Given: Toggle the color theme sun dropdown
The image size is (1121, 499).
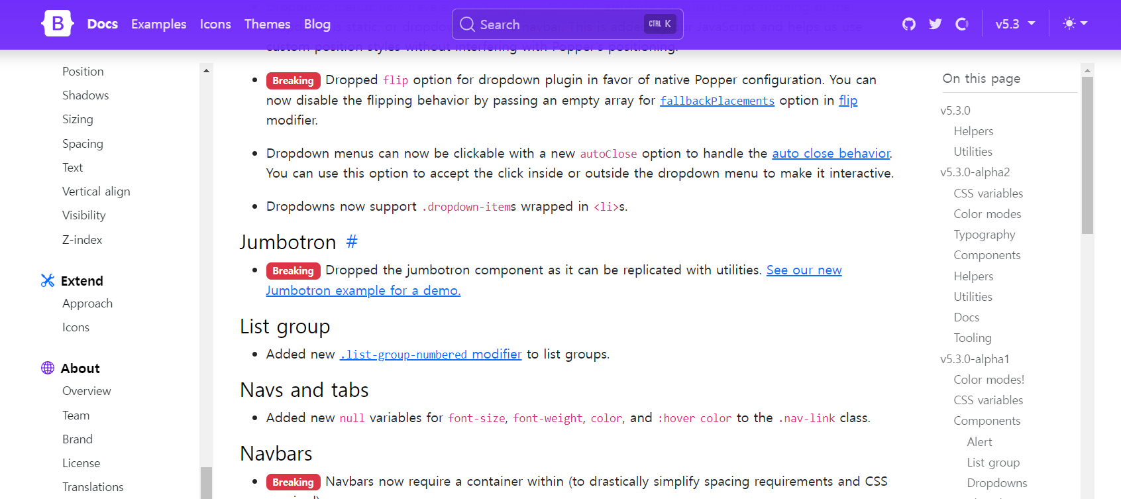Looking at the screenshot, I should 1075,23.
